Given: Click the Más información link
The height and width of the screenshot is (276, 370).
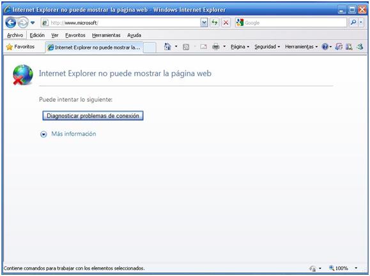Looking at the screenshot, I should coord(73,134).
